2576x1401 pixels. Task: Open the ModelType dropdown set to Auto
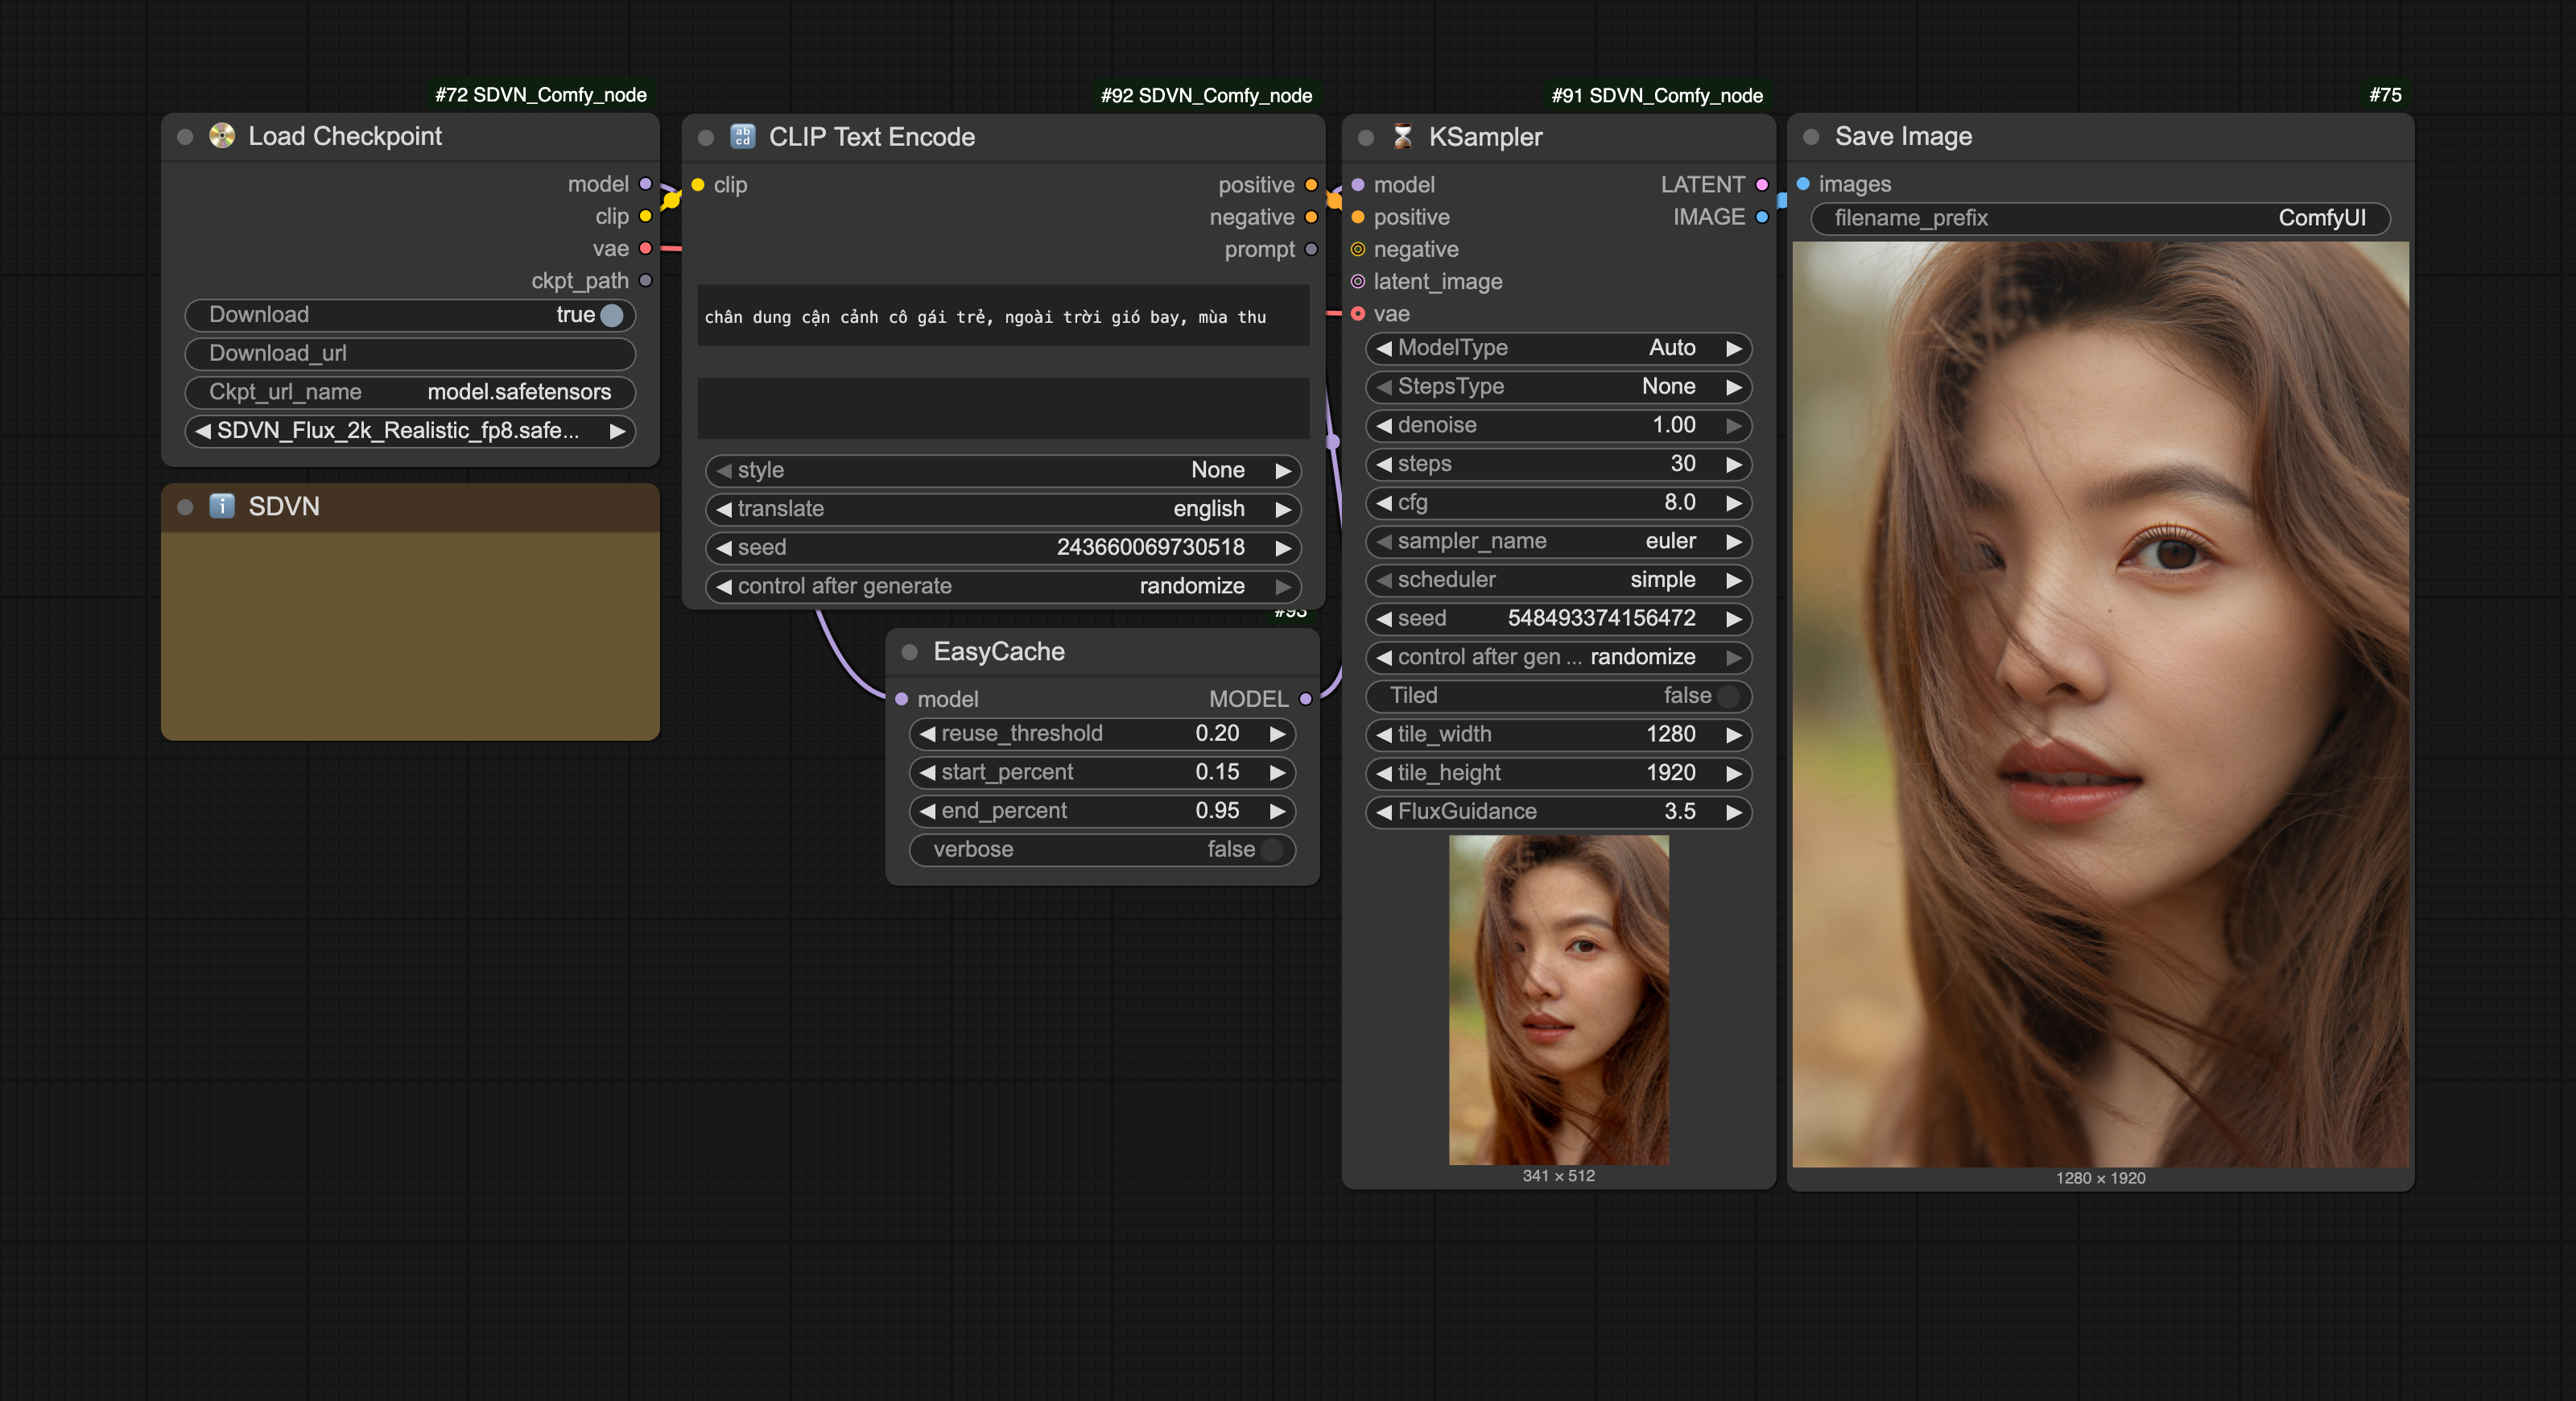[1558, 348]
